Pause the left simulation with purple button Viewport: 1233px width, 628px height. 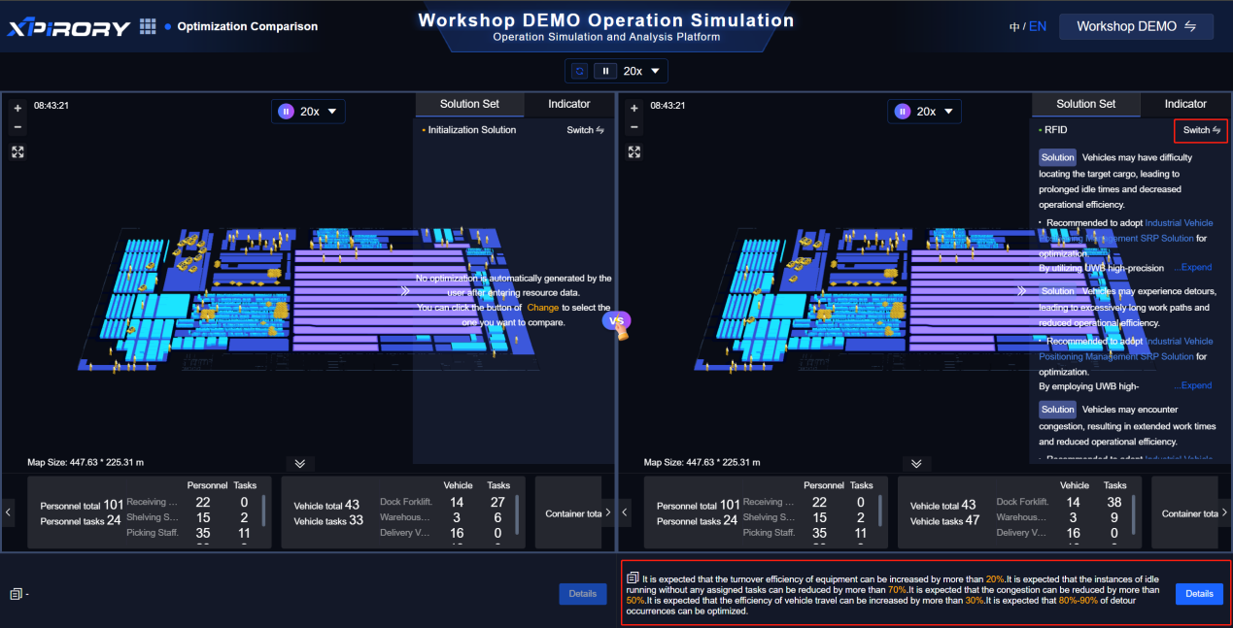286,112
